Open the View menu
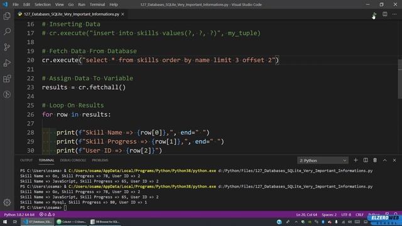The image size is (402, 226). click(x=59, y=4)
